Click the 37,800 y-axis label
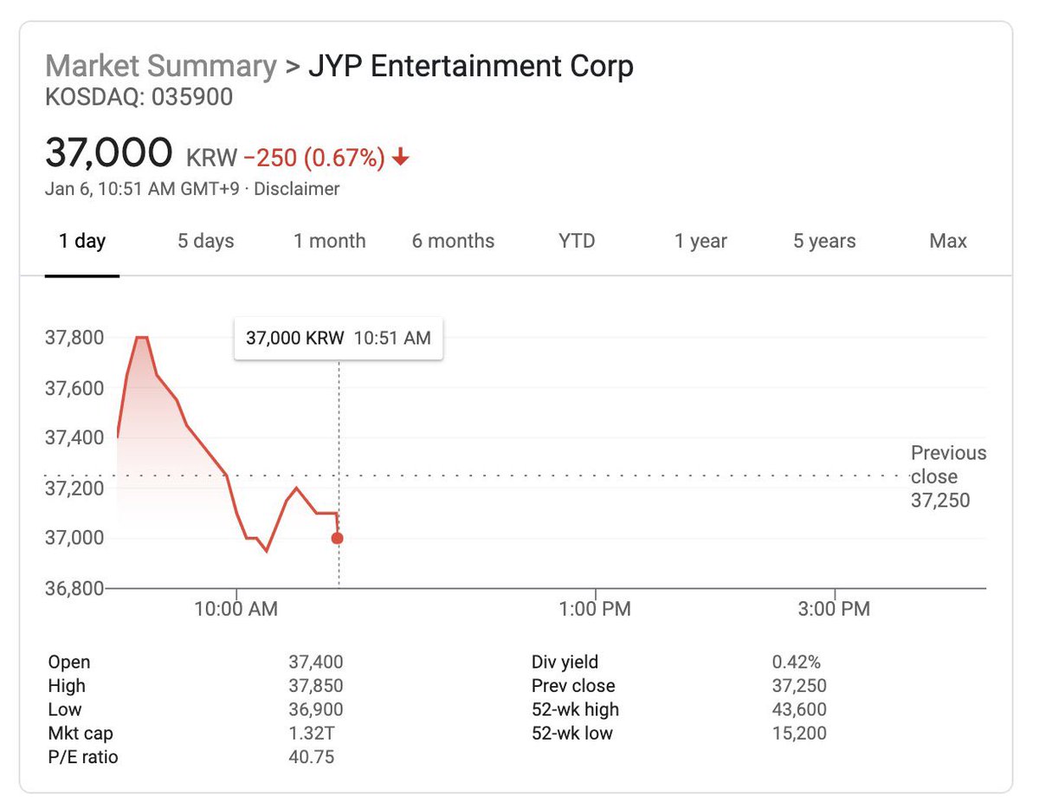1039x809 pixels. 74,337
